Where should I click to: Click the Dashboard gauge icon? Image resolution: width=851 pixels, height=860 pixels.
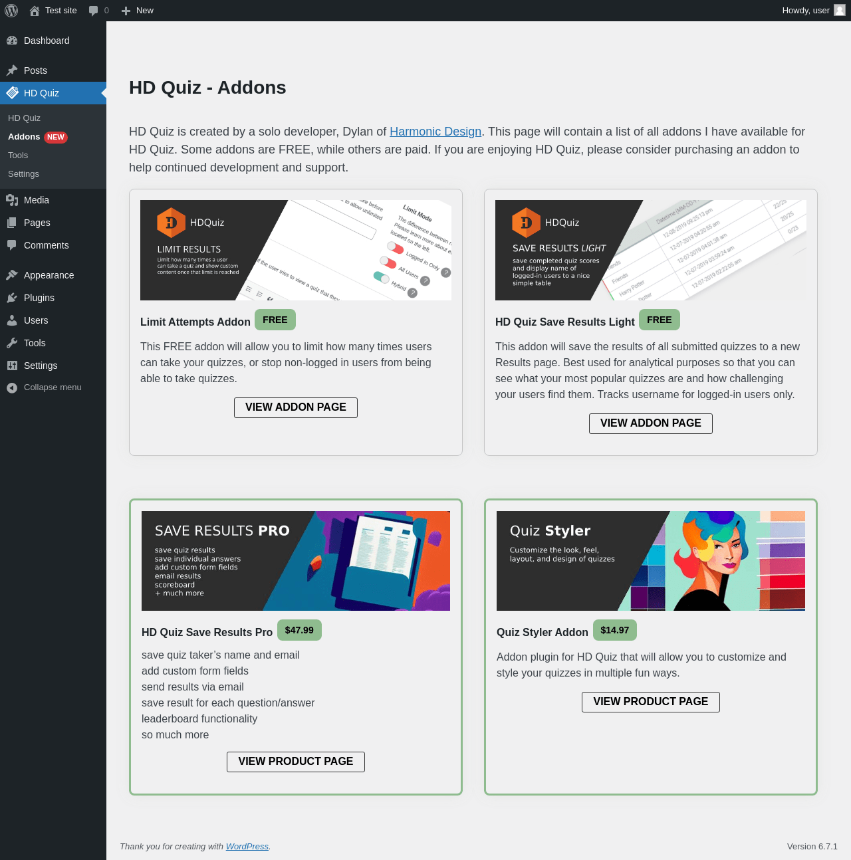(12, 41)
